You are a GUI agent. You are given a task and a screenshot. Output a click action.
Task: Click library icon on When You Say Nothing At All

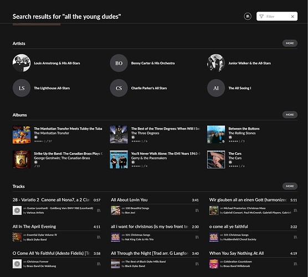coord(295,264)
